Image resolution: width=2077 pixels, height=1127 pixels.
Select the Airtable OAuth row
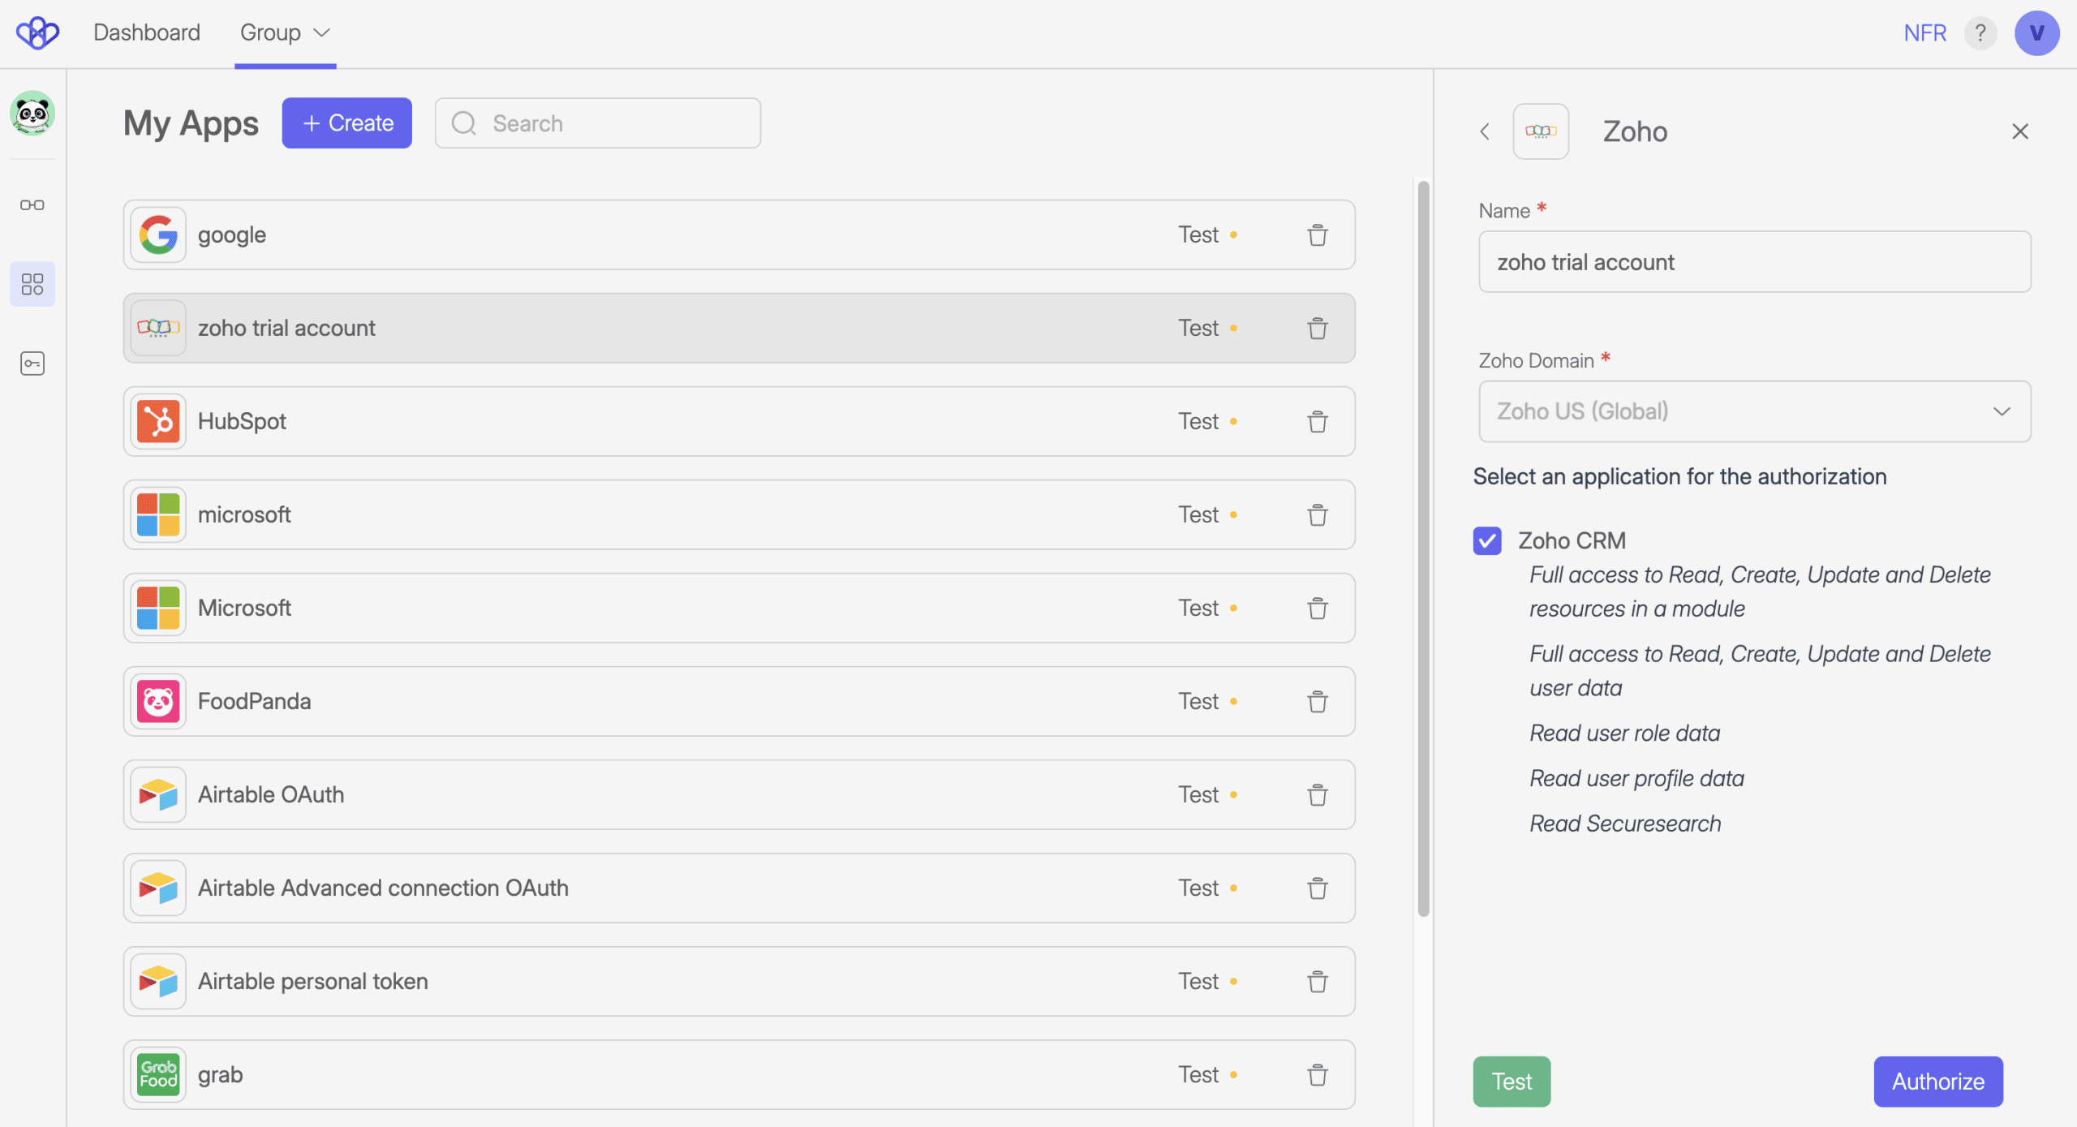[739, 795]
